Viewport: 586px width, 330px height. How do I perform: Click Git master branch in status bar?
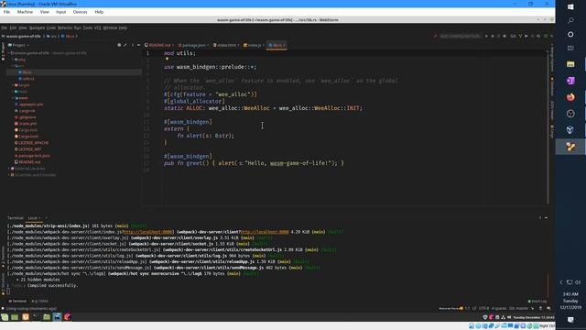[x=519, y=309]
